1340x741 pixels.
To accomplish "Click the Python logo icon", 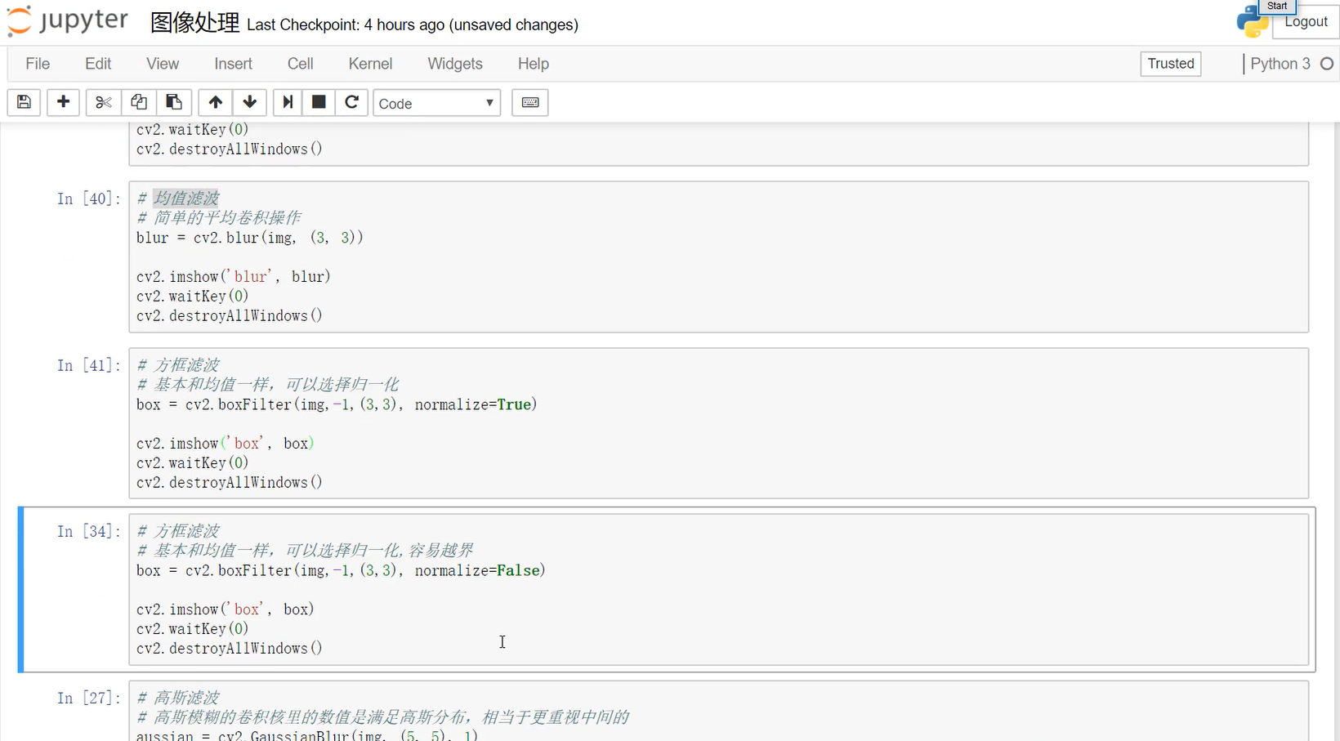I will point(1252,21).
